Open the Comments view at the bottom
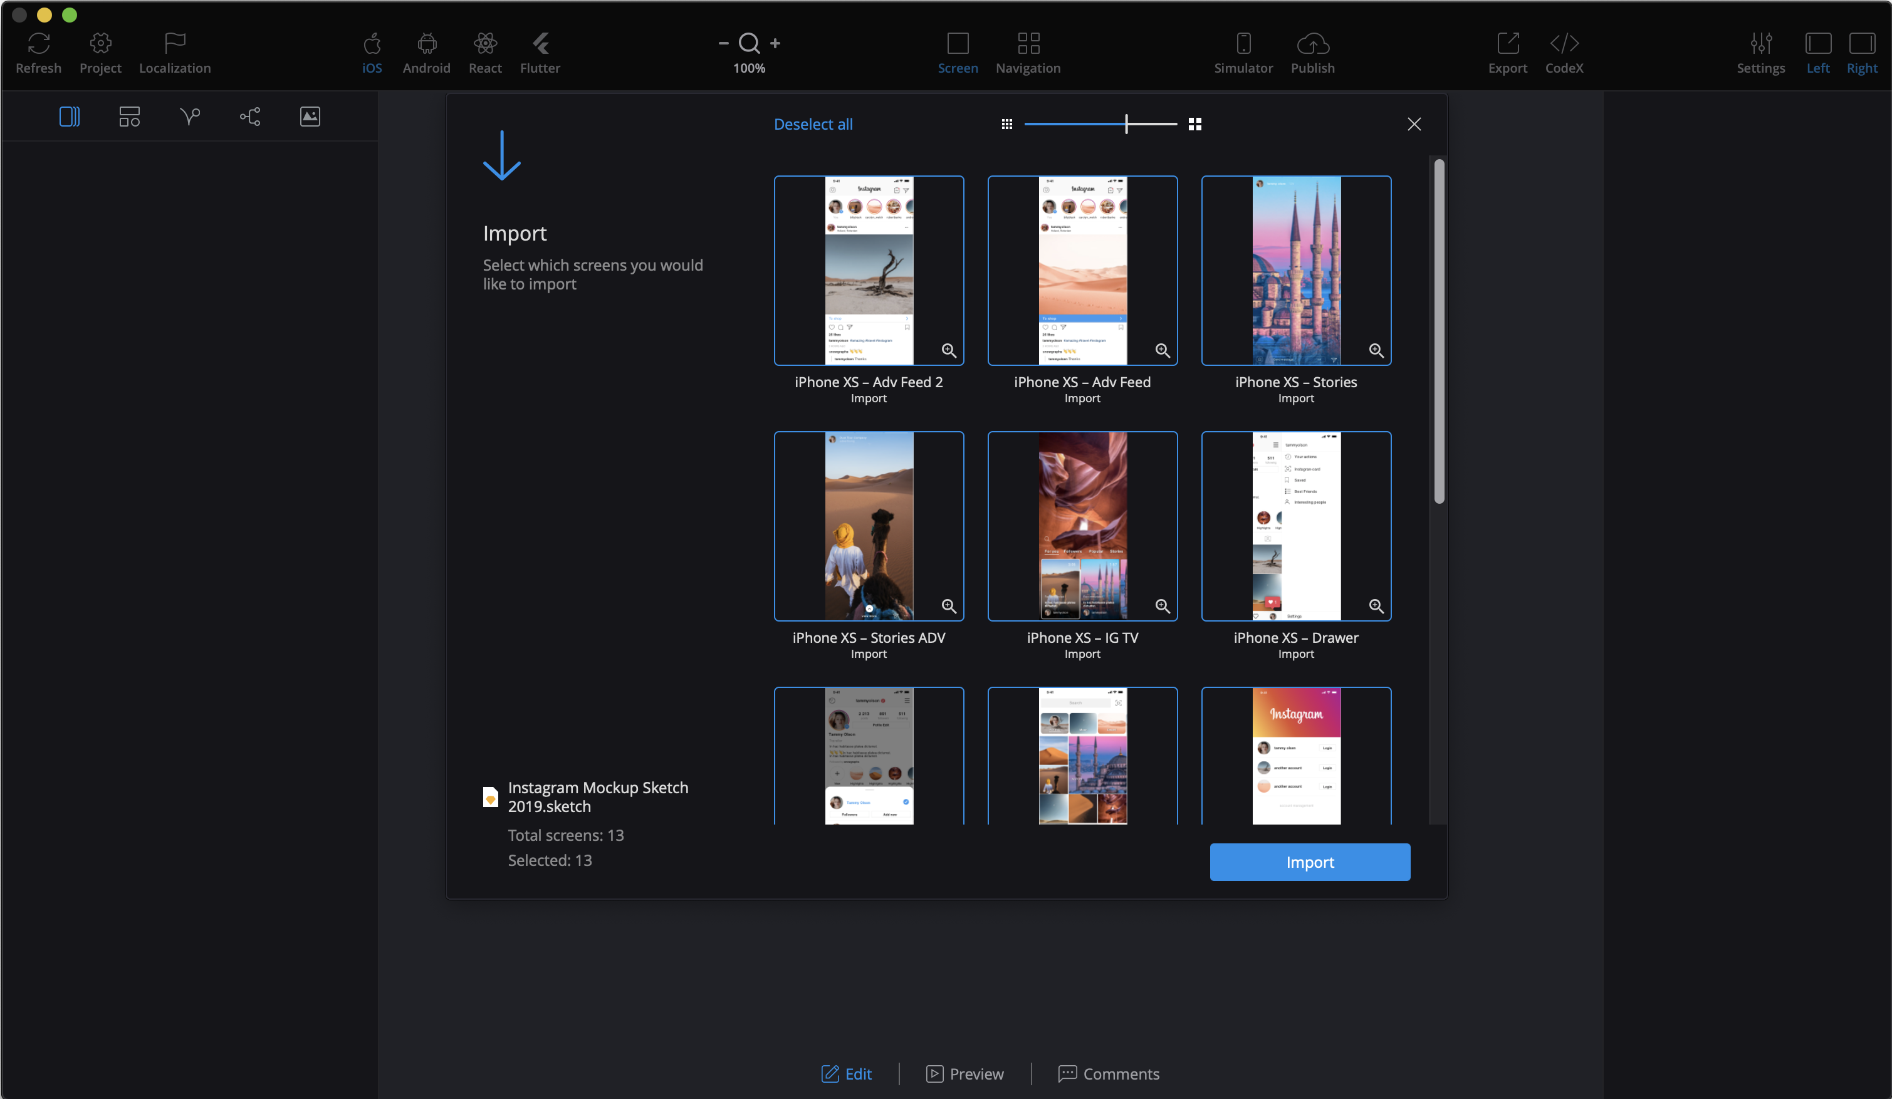Screen dimensions: 1892x1099 [x=1110, y=1073]
